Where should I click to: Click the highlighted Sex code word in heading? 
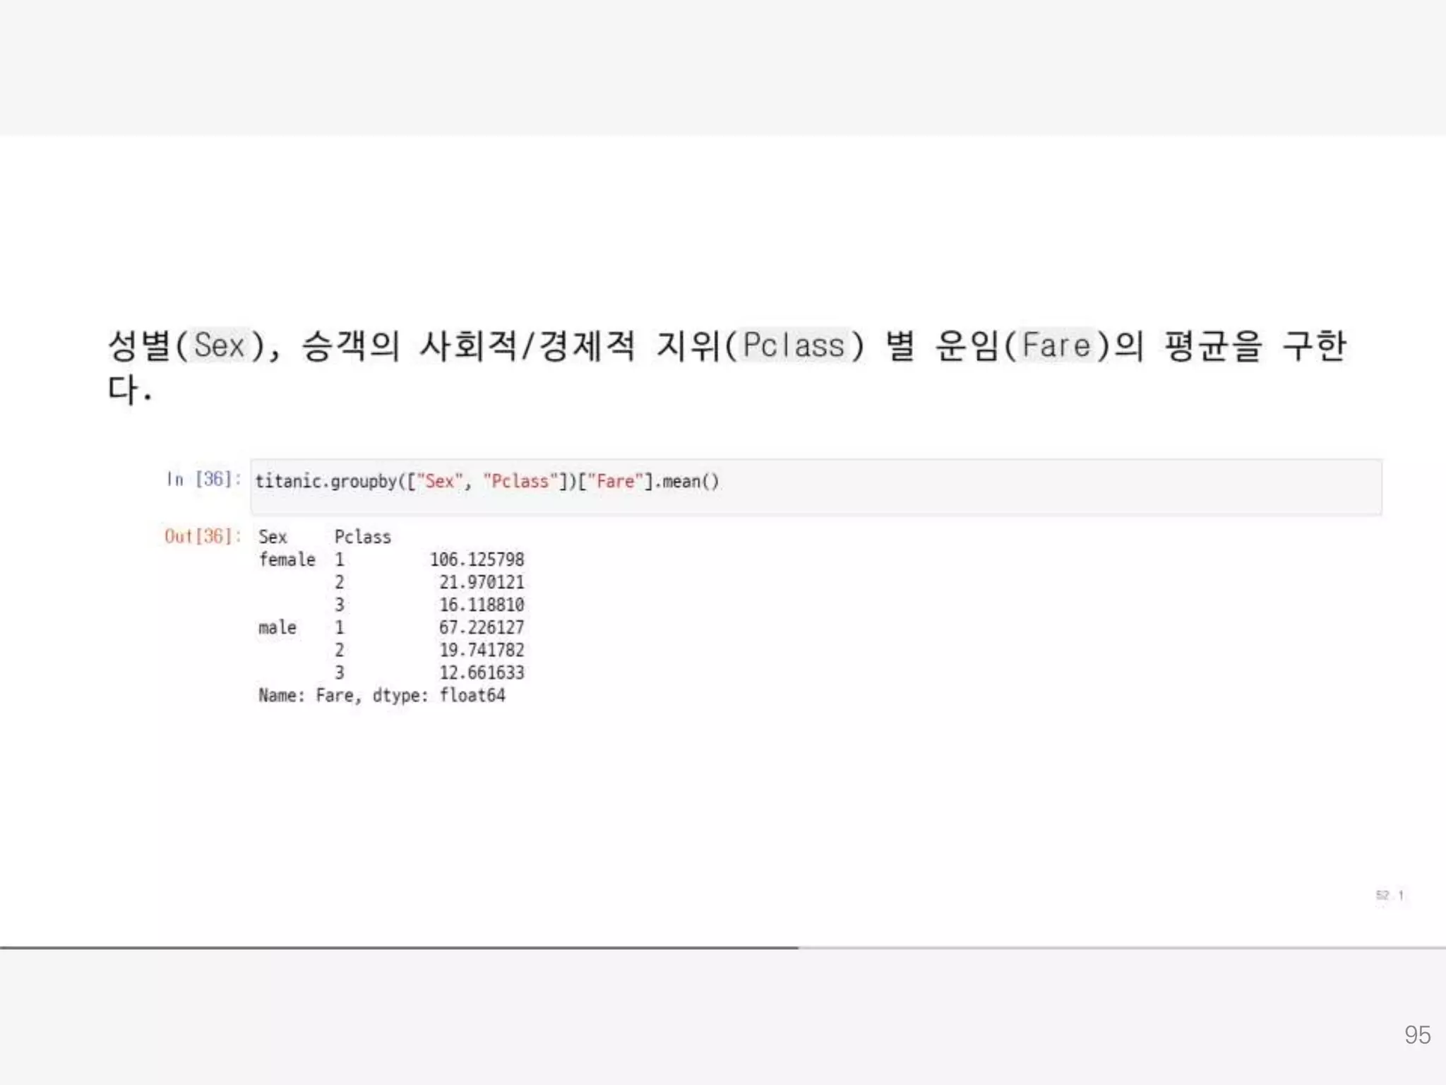[220, 346]
